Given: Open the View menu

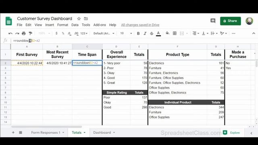Looking at the screenshot, I should pyautogui.click(x=38, y=25).
